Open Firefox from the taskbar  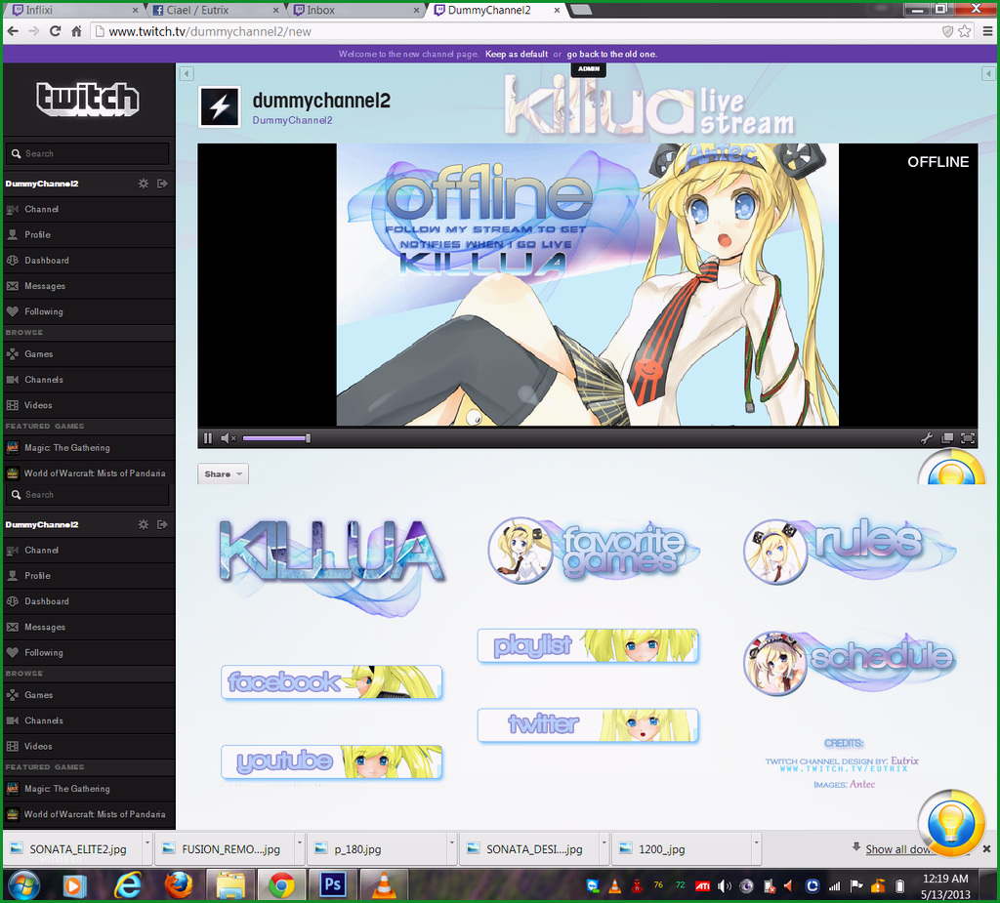coord(179,885)
